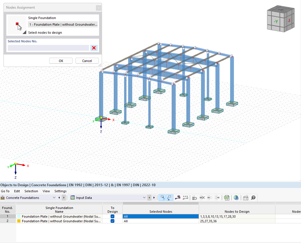Open the single foundation selector in dialog
This screenshot has height=243, width=301.
[63, 25]
